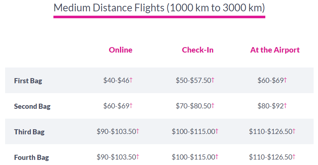Screen dimensions: 318x165
Task: Click the Check-In column header
Action: [198, 50]
